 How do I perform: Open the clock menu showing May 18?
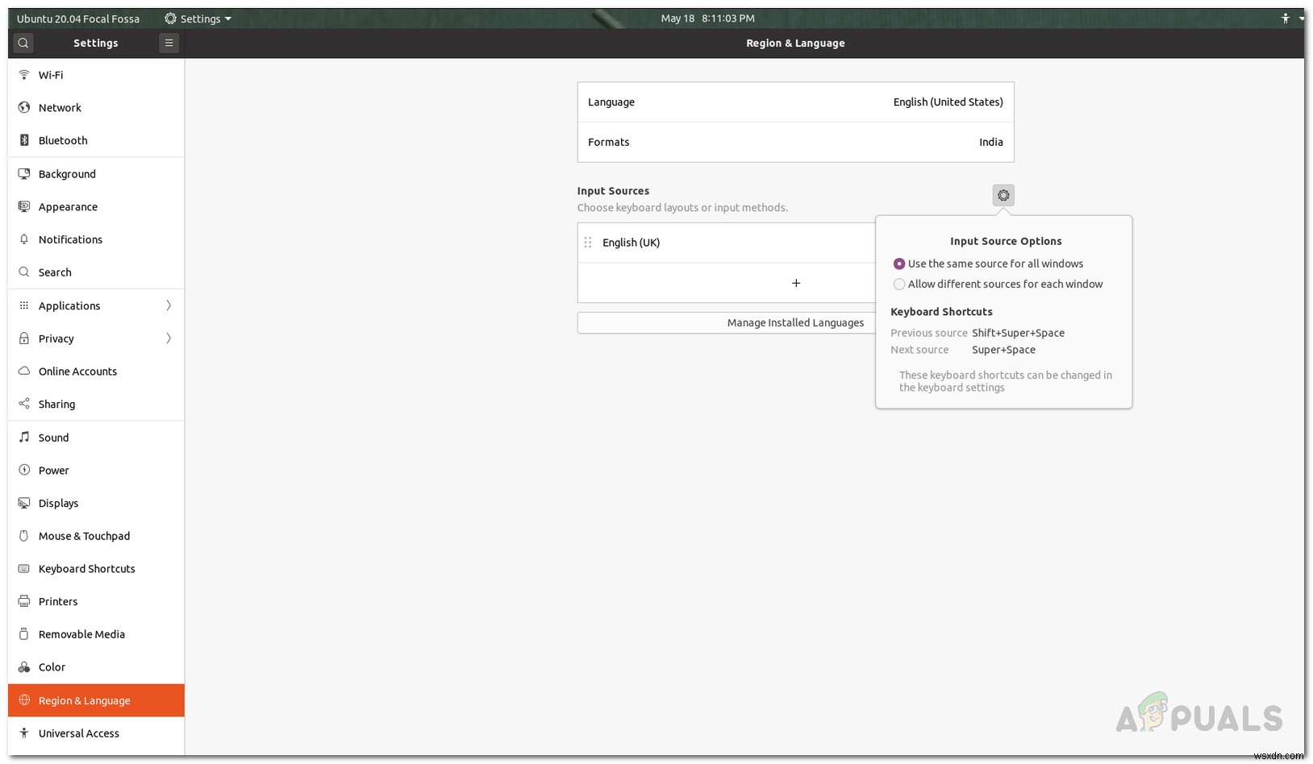(707, 18)
